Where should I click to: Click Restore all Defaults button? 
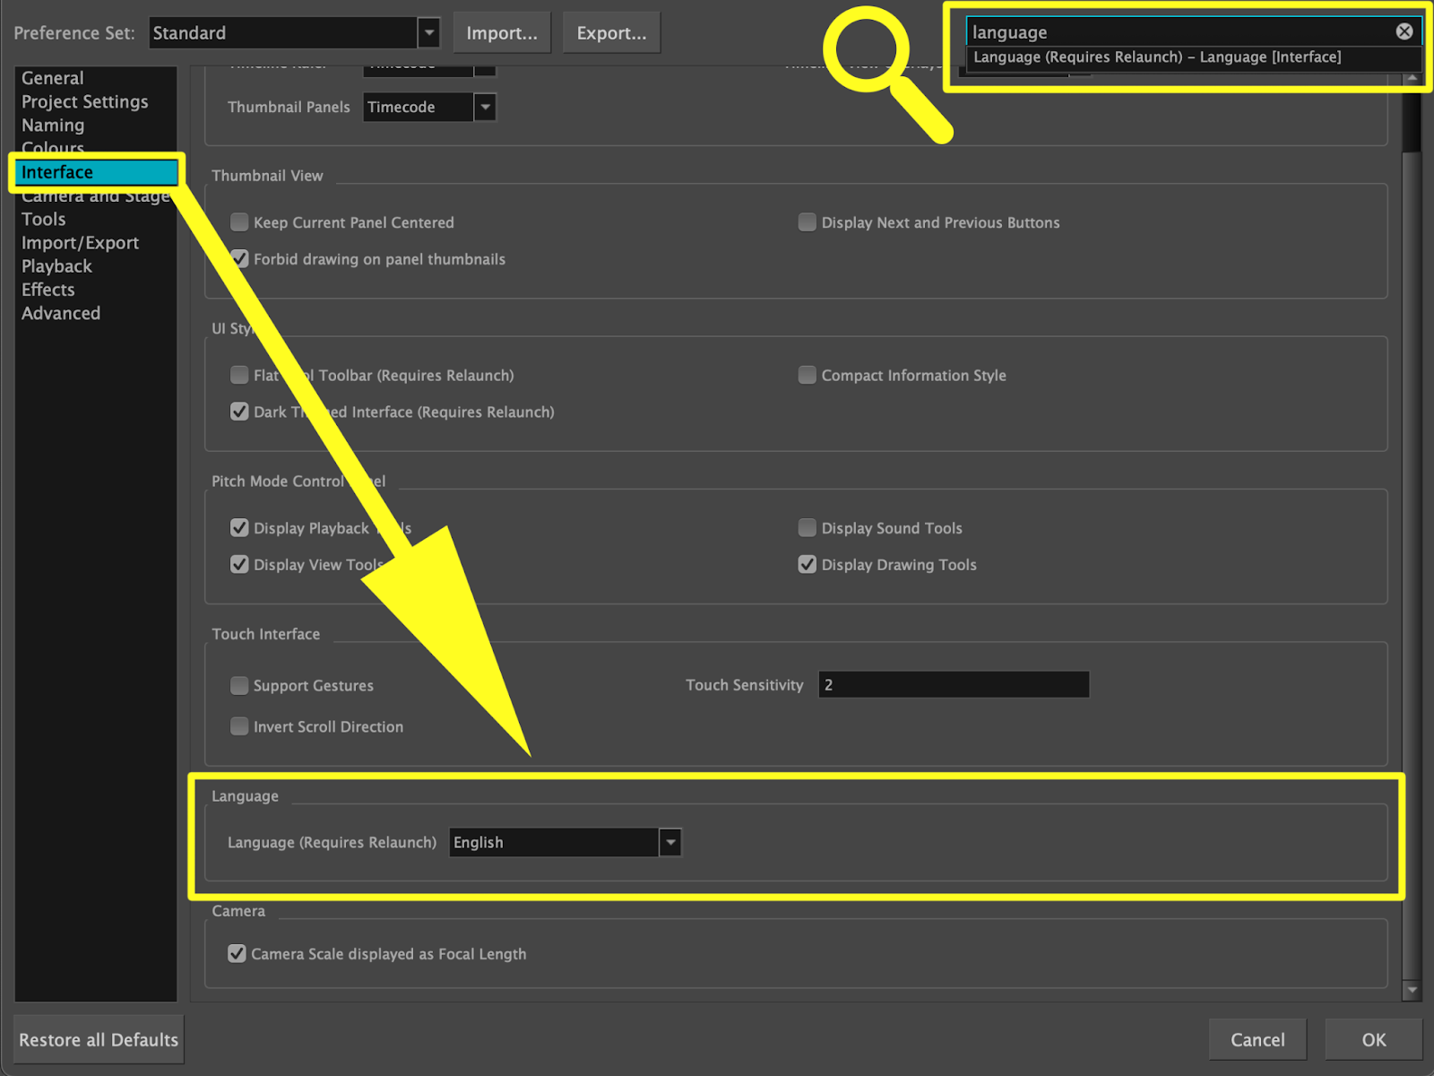pyautogui.click(x=99, y=1039)
